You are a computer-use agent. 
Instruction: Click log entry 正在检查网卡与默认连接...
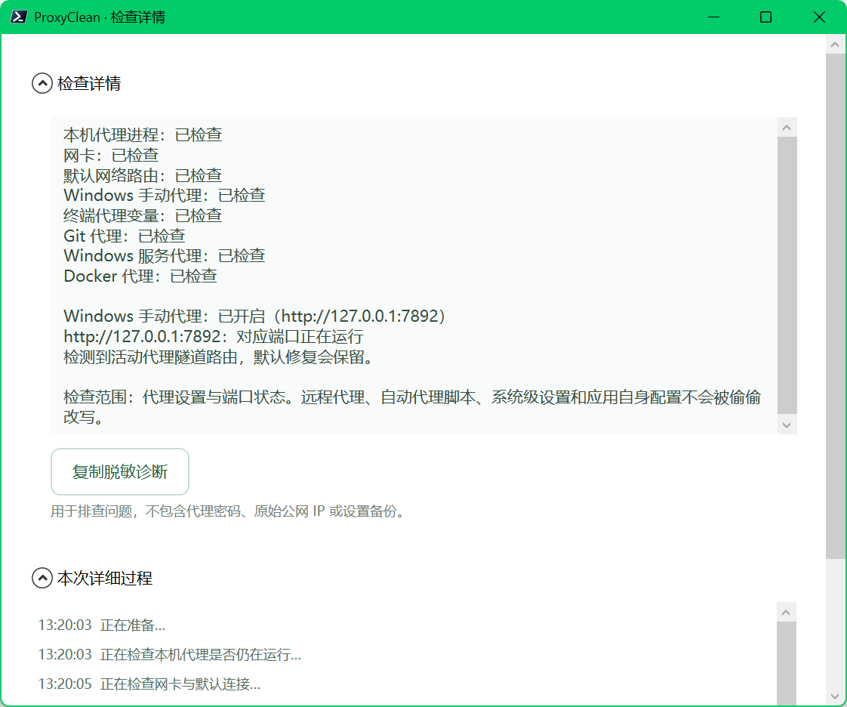click(149, 684)
